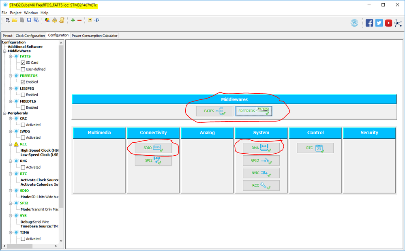Uncheck FATFS SD Card checkbox
The image size is (405, 251).
(x=23, y=63)
